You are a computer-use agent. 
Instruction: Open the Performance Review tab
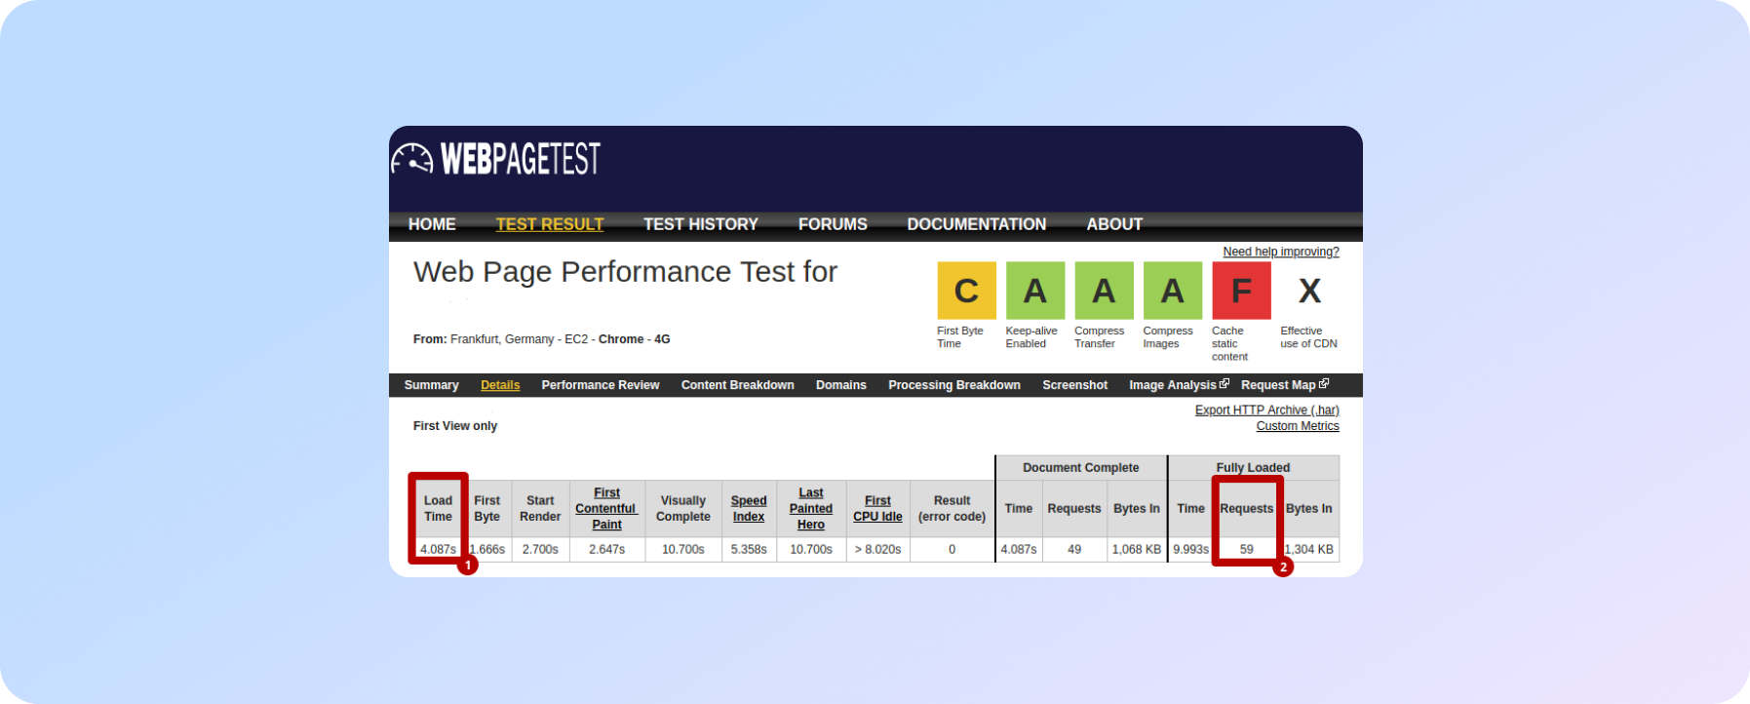601,385
